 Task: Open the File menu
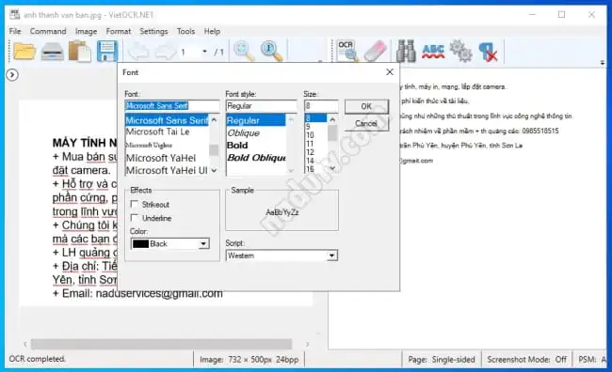tap(15, 31)
